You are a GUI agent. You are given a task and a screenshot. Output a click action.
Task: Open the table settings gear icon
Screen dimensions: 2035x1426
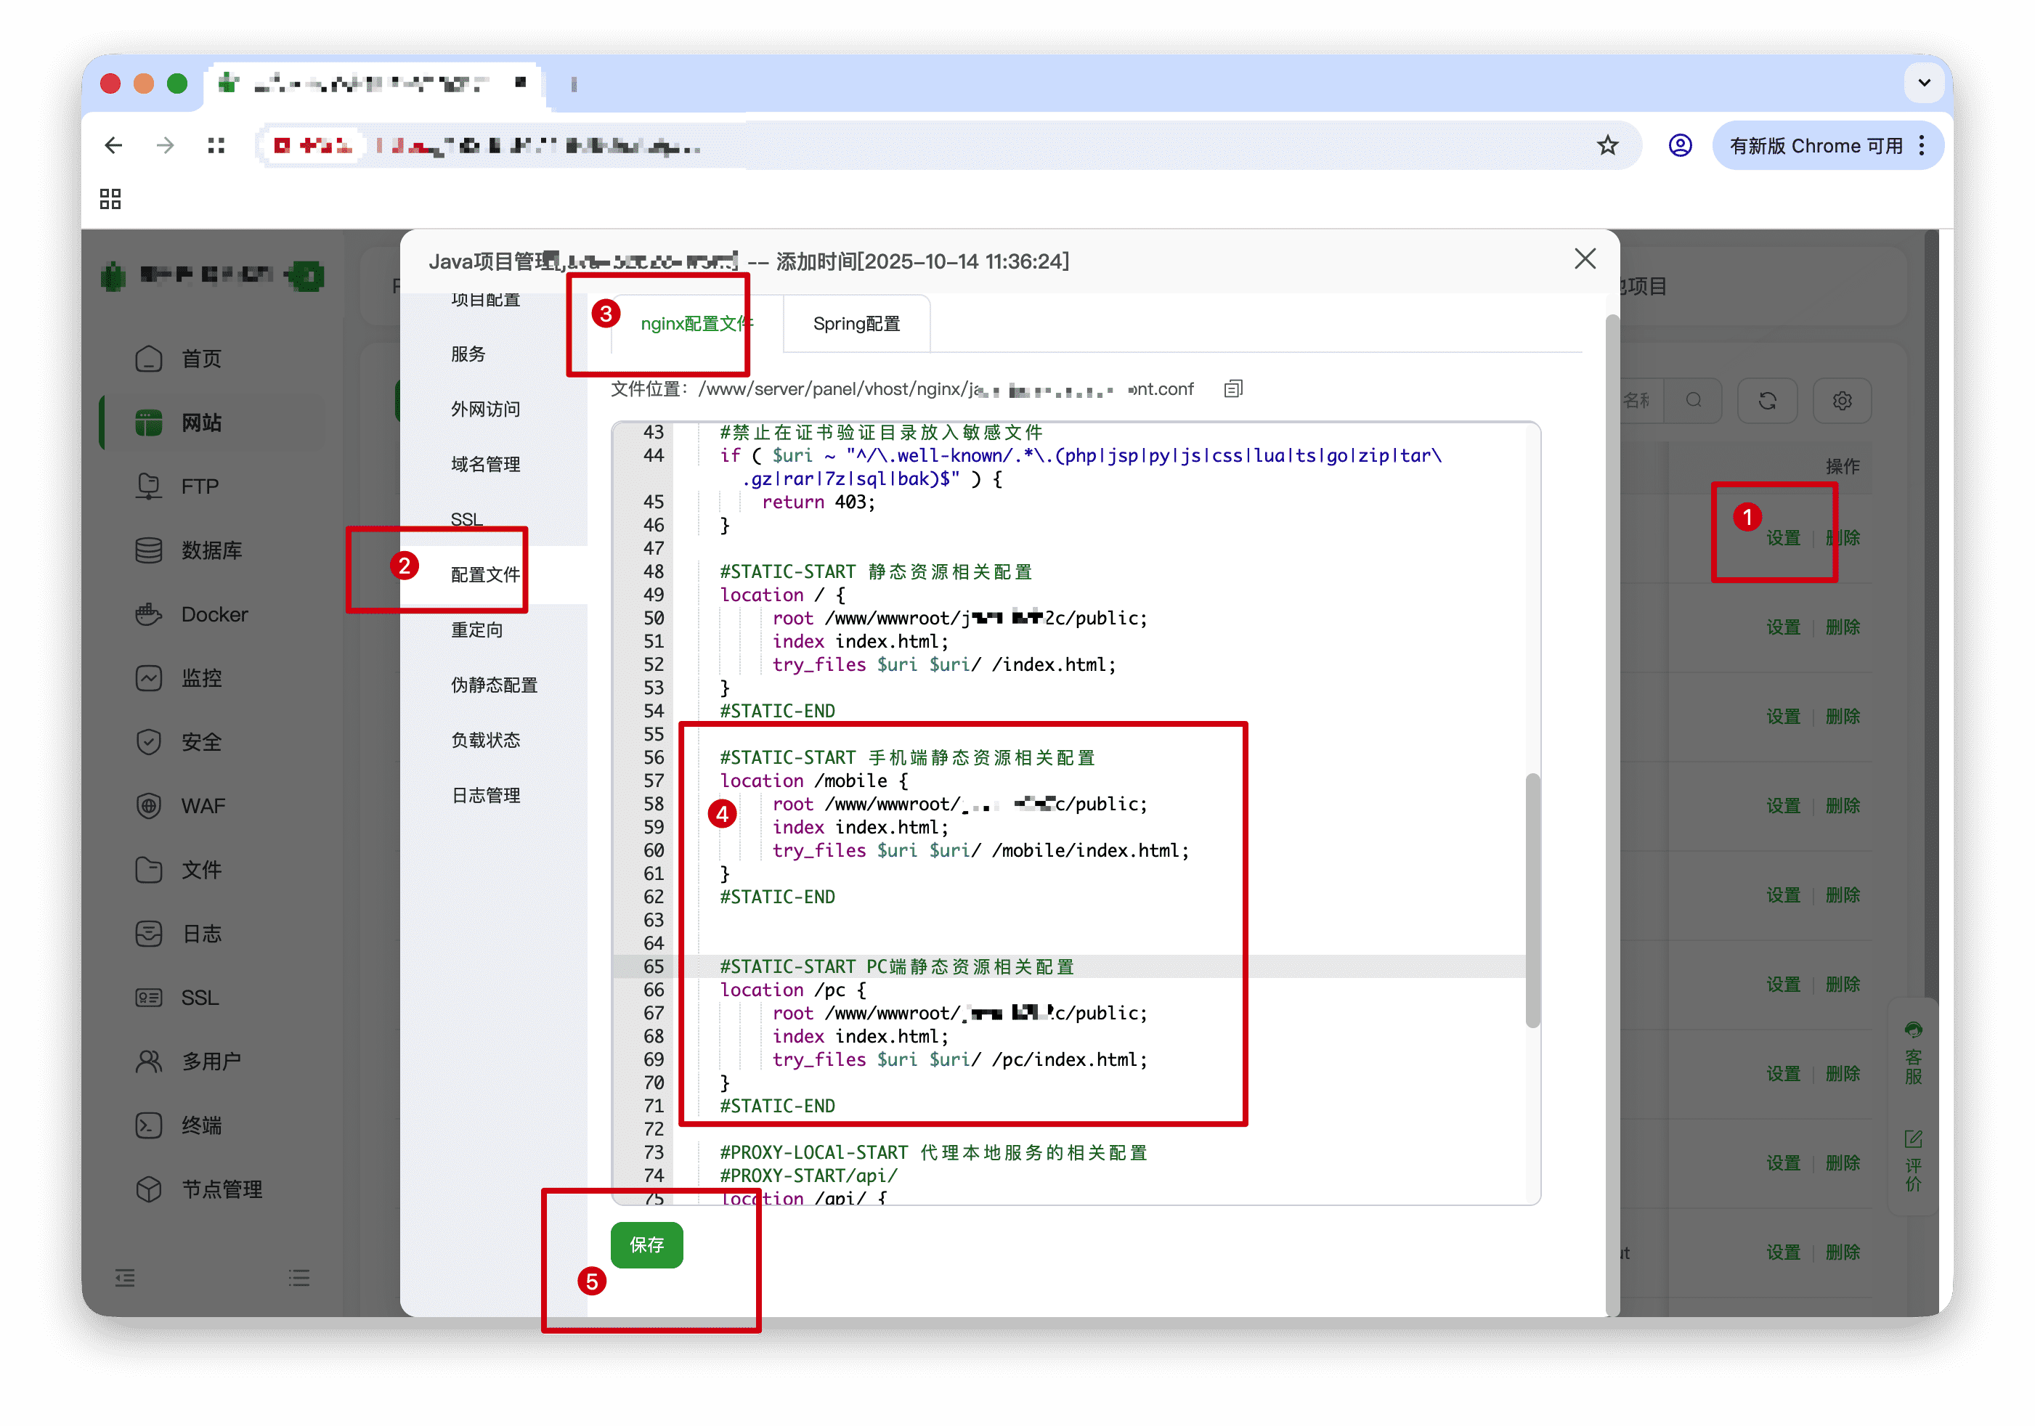click(1842, 401)
